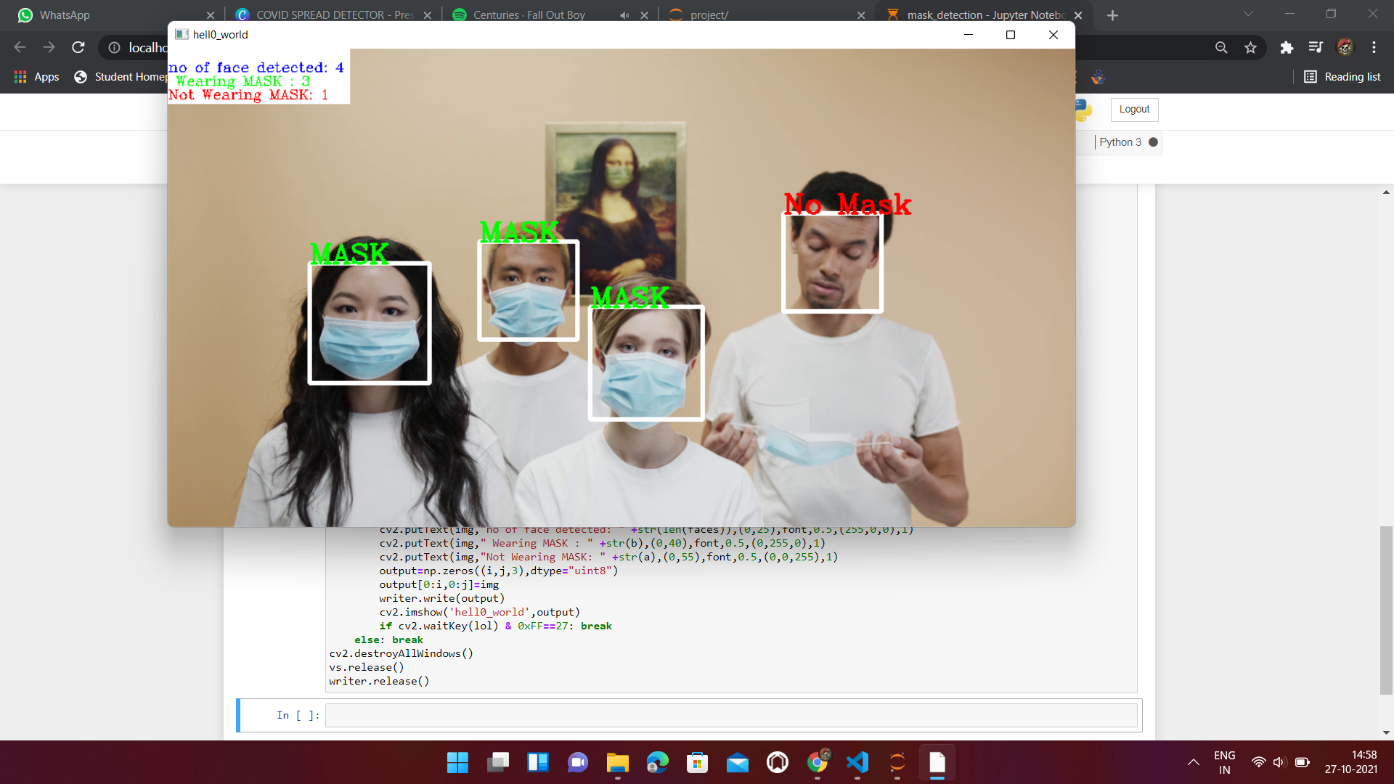Open the Apps grid shortcut
The height and width of the screenshot is (784, 1394).
[x=36, y=77]
